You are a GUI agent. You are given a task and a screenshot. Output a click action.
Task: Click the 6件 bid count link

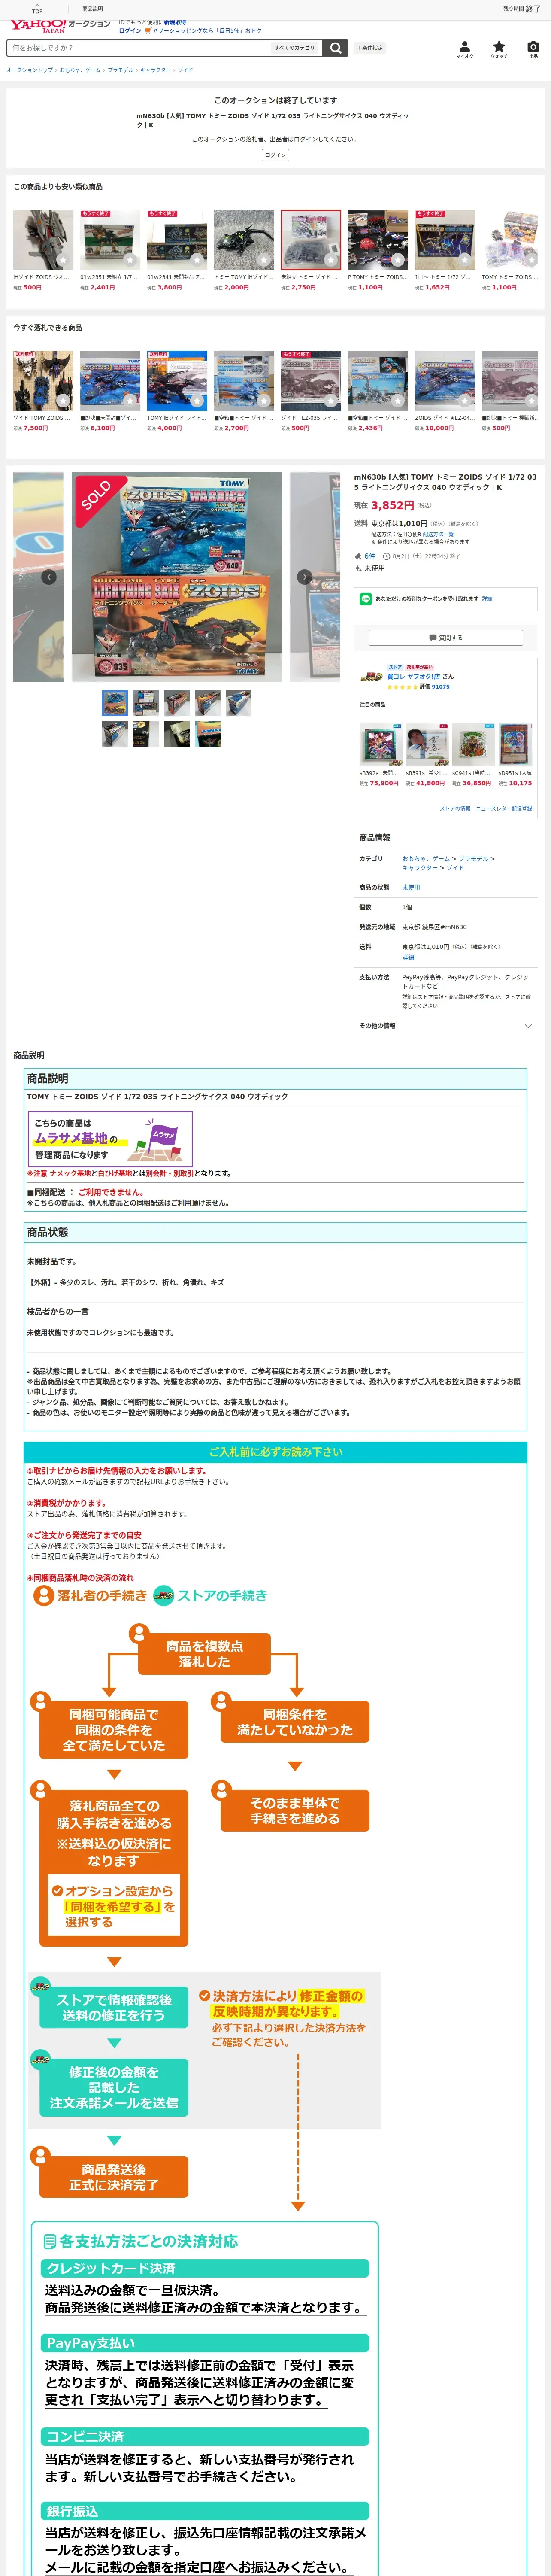(x=370, y=556)
